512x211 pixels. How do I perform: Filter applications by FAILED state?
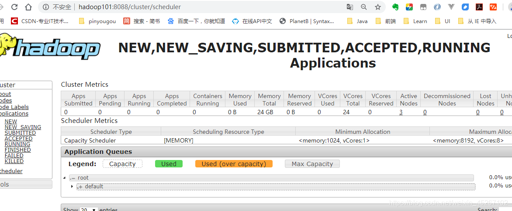pos(14,155)
